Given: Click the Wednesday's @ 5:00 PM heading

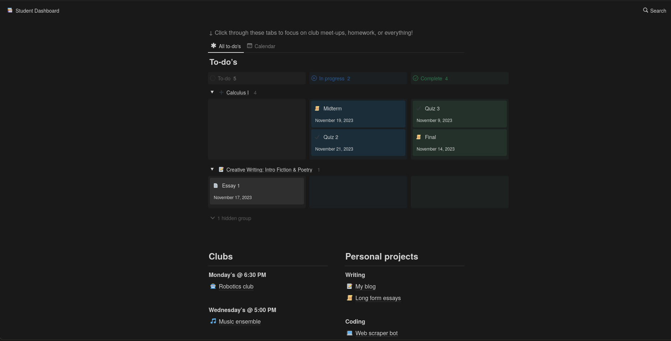Looking at the screenshot, I should tap(242, 310).
